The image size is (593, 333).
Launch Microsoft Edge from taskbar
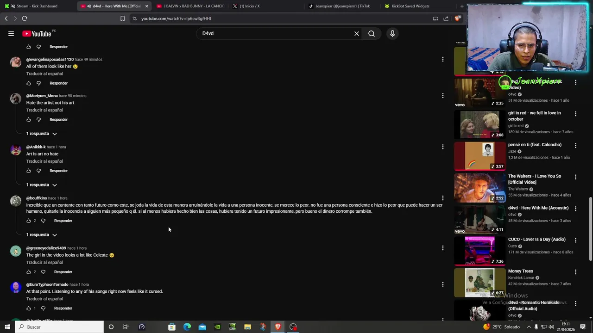point(187,327)
